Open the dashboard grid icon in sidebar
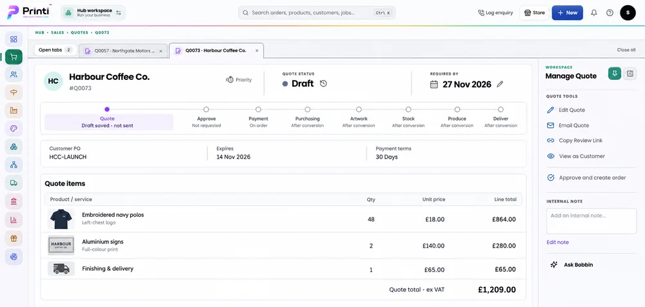The height and width of the screenshot is (307, 645). point(14,39)
